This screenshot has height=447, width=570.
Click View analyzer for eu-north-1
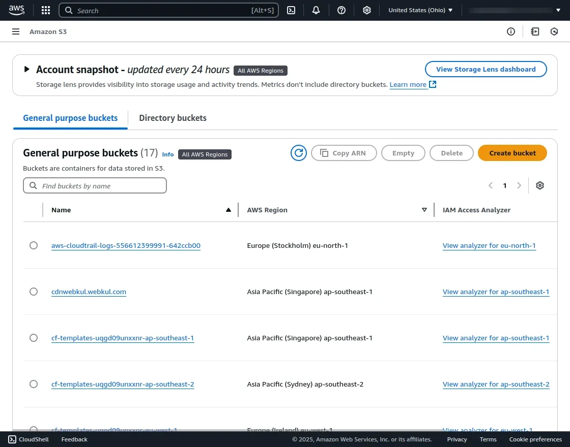(489, 246)
